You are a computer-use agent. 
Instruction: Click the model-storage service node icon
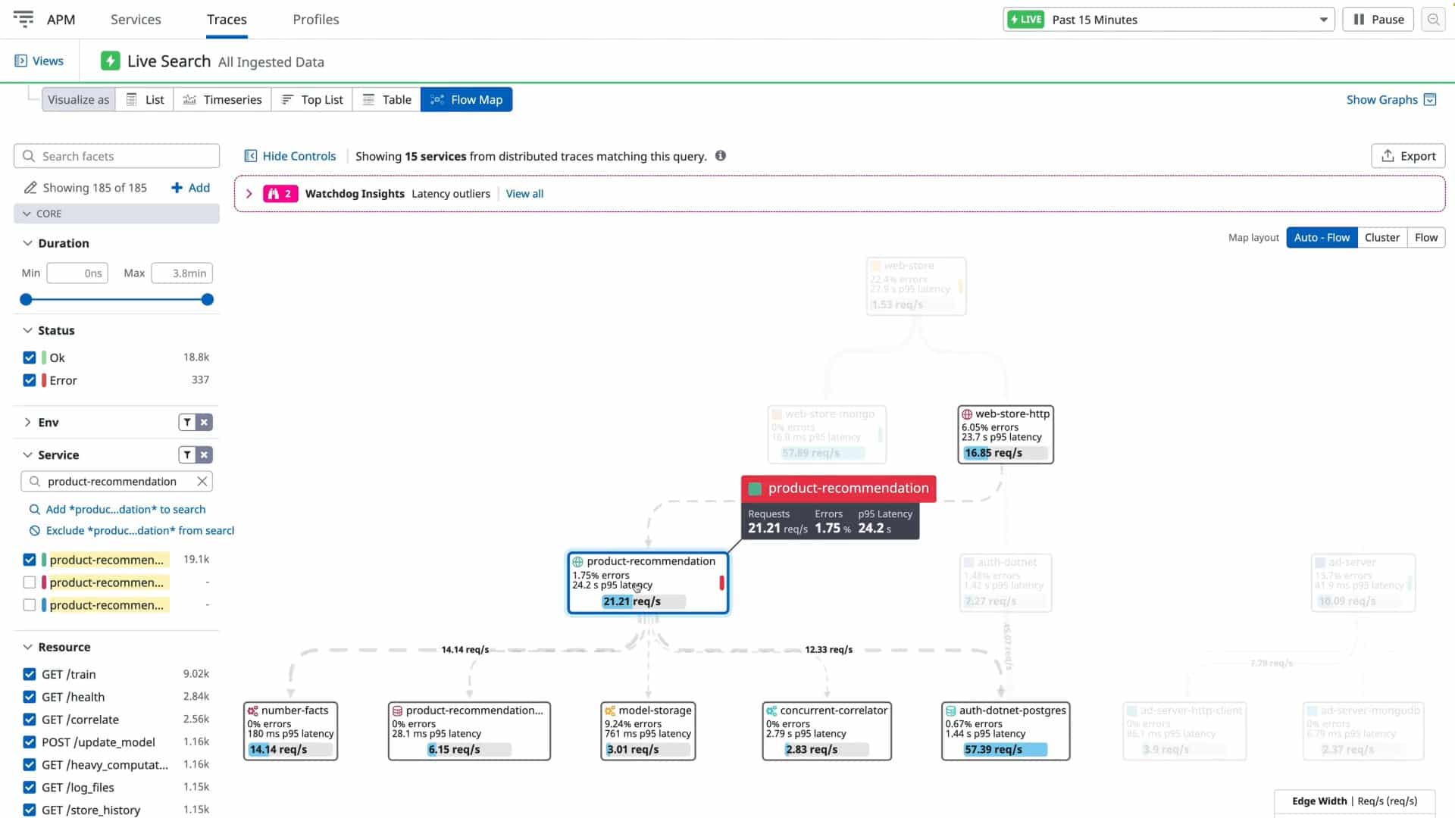tap(610, 710)
